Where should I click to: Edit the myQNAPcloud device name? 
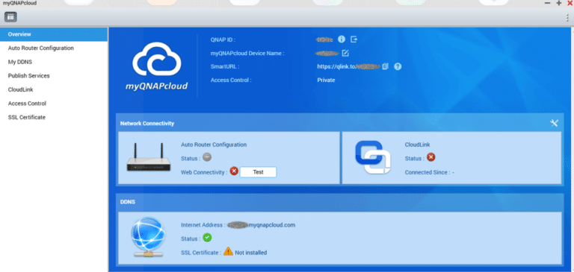pos(345,54)
